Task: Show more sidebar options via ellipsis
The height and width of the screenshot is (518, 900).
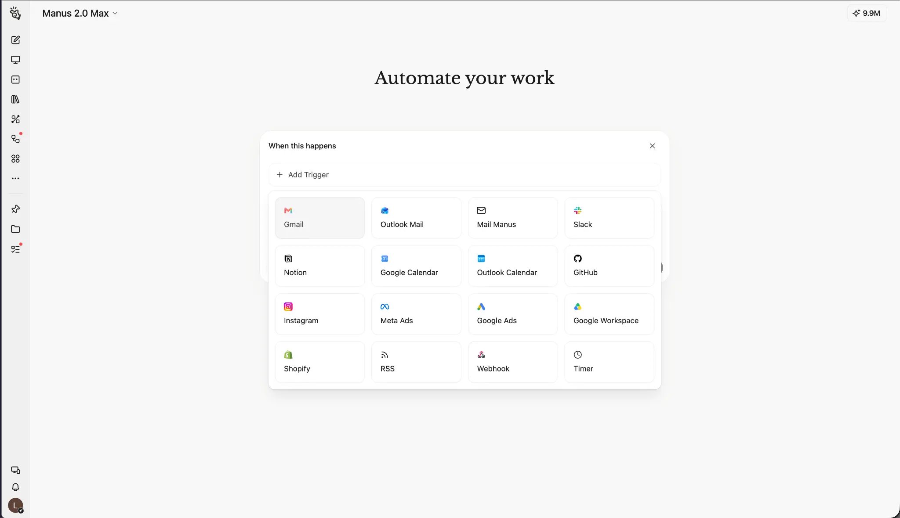Action: click(x=15, y=178)
